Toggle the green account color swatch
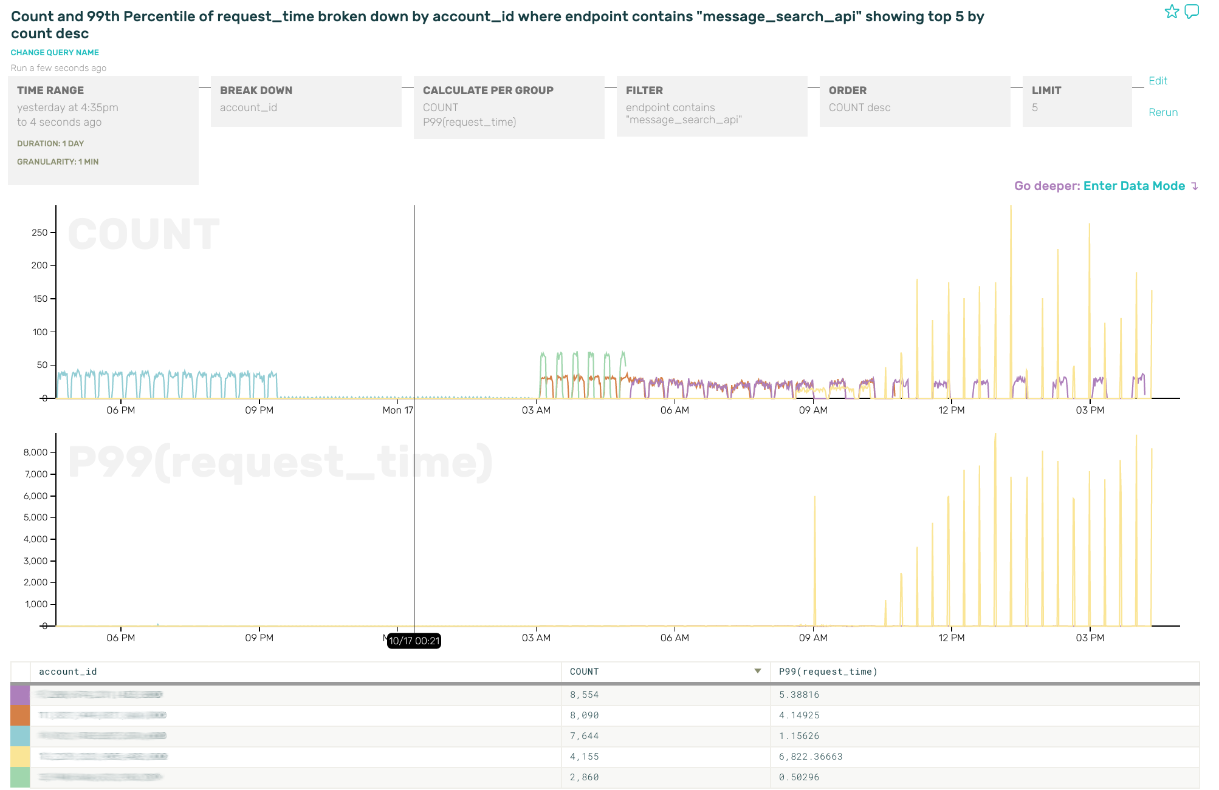The height and width of the screenshot is (790, 1219). tap(20, 777)
